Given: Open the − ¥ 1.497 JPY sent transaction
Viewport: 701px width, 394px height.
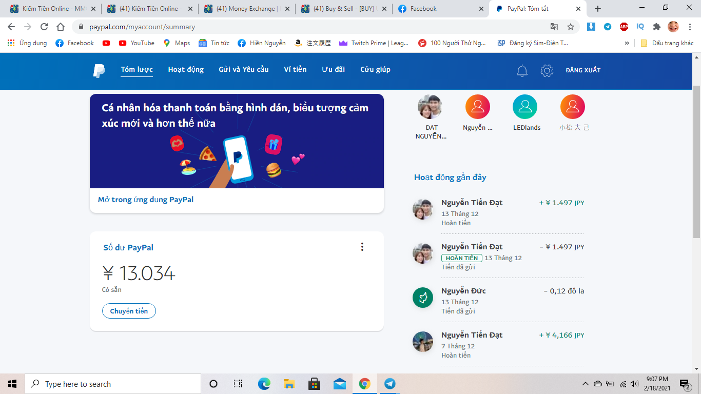Looking at the screenshot, I should point(498,256).
